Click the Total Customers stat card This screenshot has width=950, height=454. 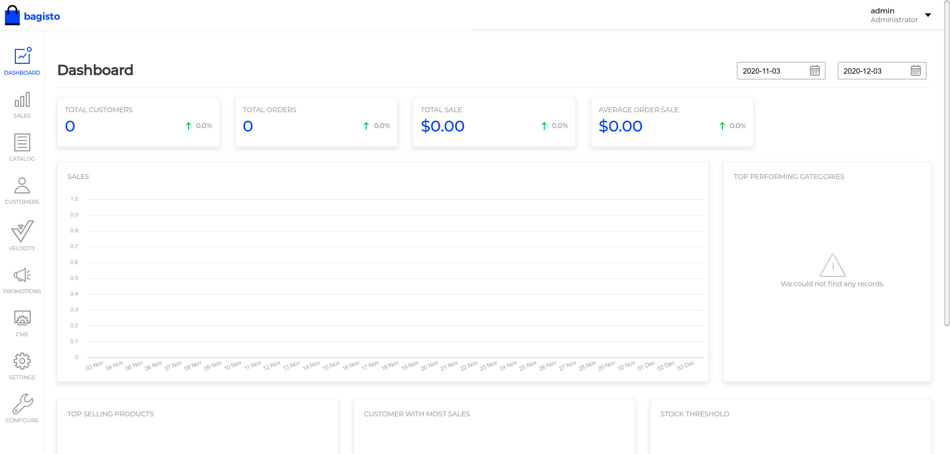[139, 122]
